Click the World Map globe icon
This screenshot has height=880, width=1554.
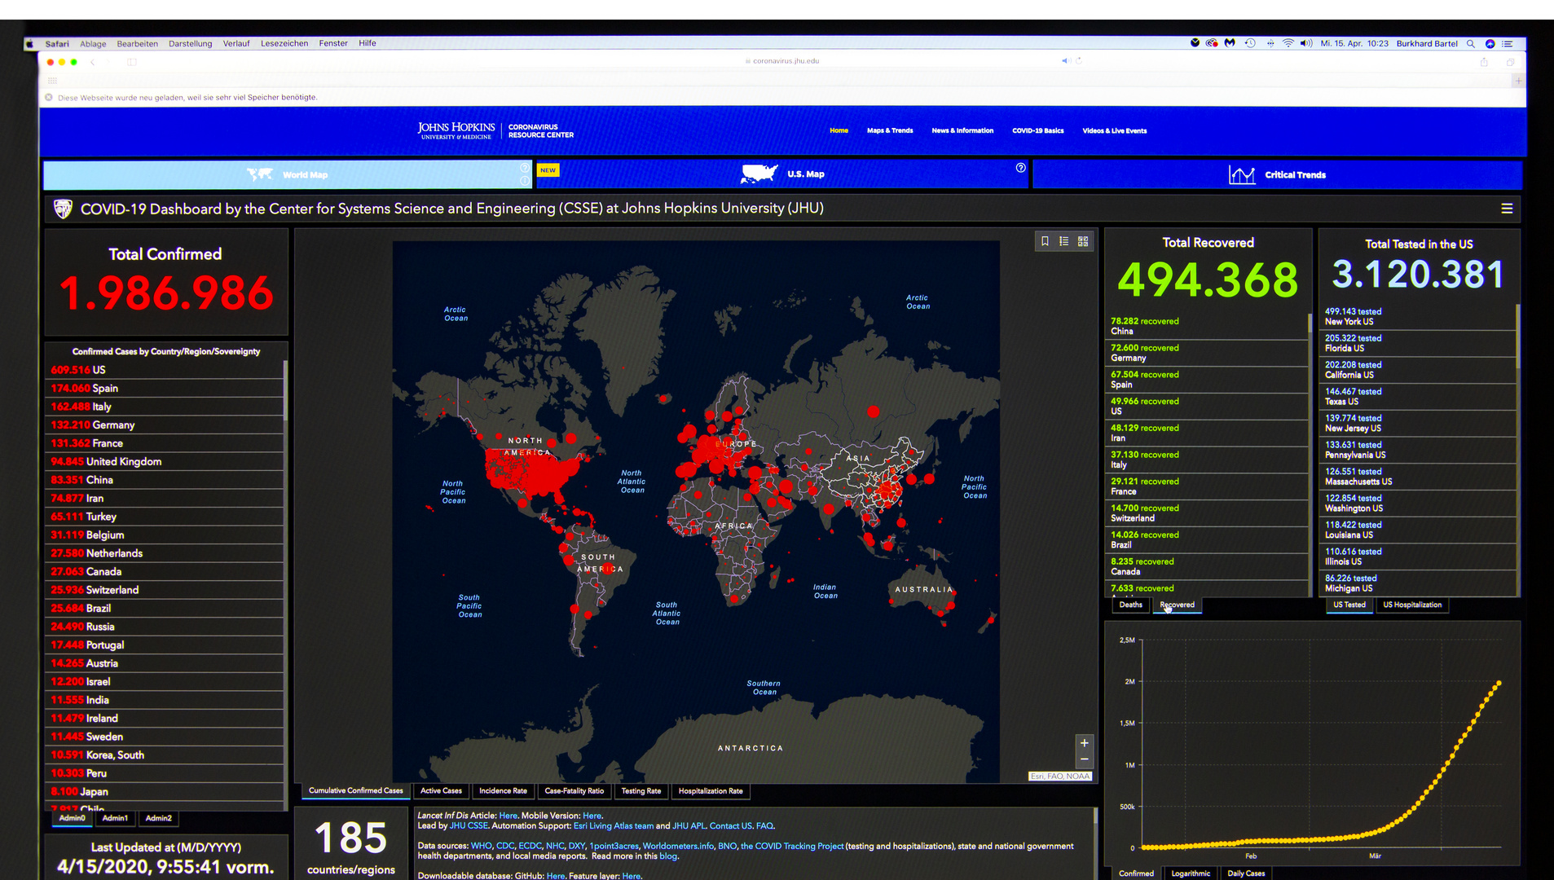pos(260,174)
